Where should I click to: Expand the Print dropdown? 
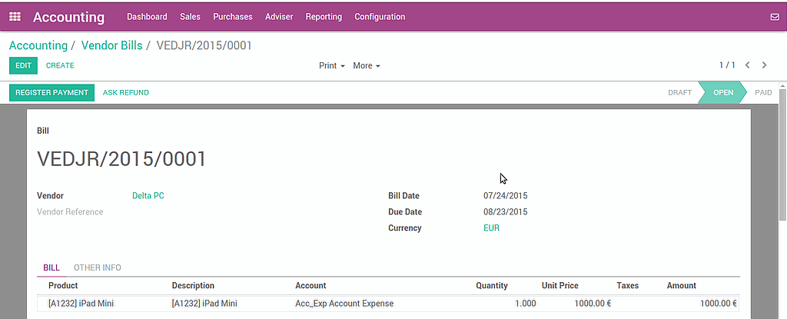coord(331,66)
